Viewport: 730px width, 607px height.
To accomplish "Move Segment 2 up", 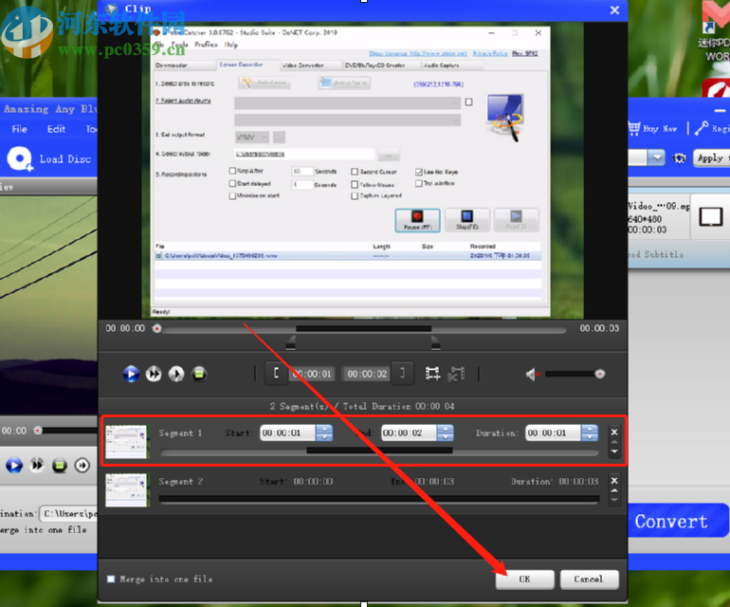I will (614, 491).
